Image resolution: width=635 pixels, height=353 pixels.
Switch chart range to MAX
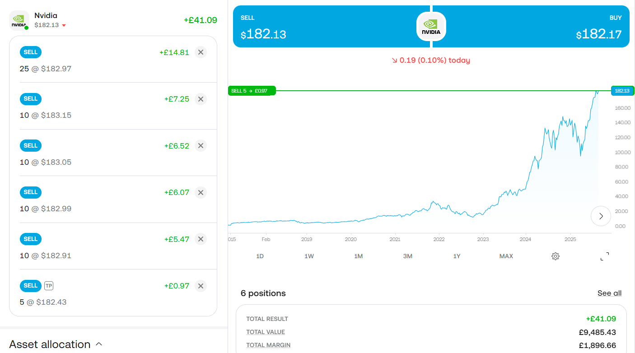coord(506,256)
